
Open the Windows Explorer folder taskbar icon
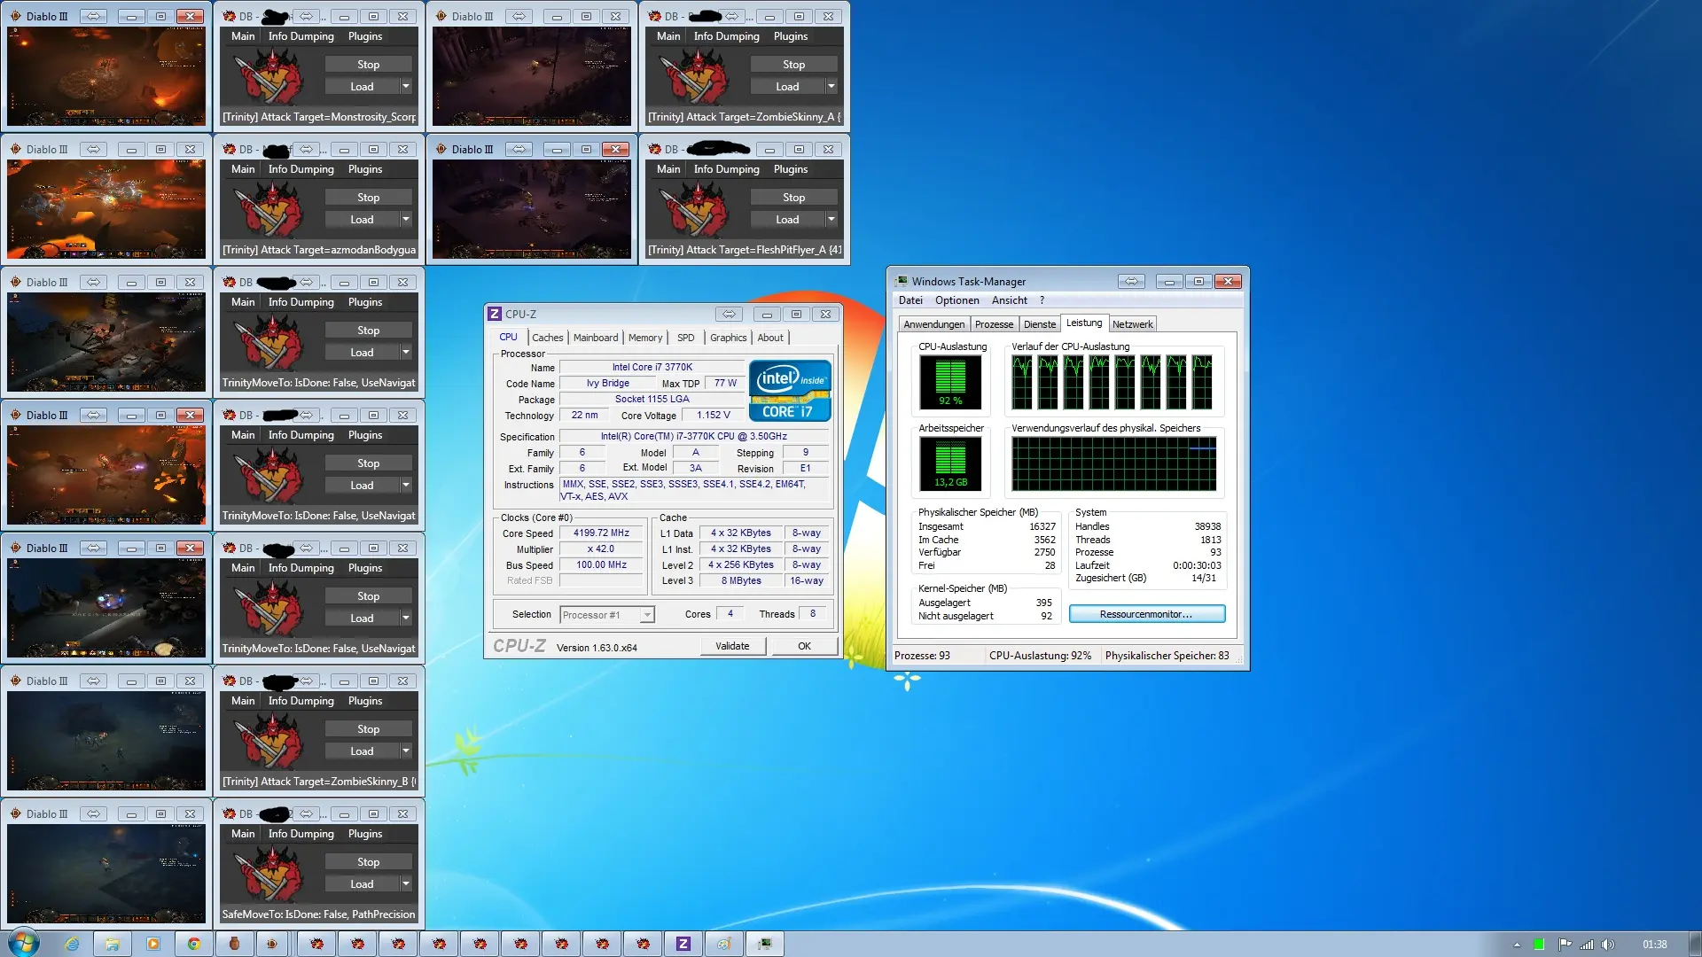point(113,944)
